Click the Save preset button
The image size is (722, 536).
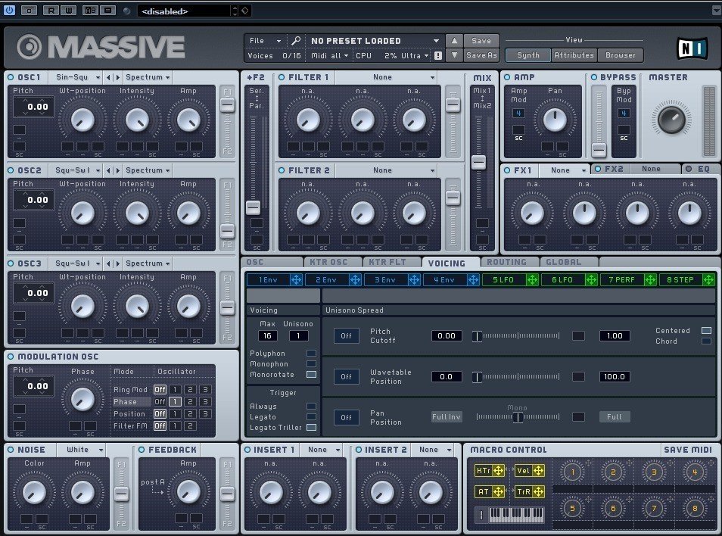coord(481,41)
